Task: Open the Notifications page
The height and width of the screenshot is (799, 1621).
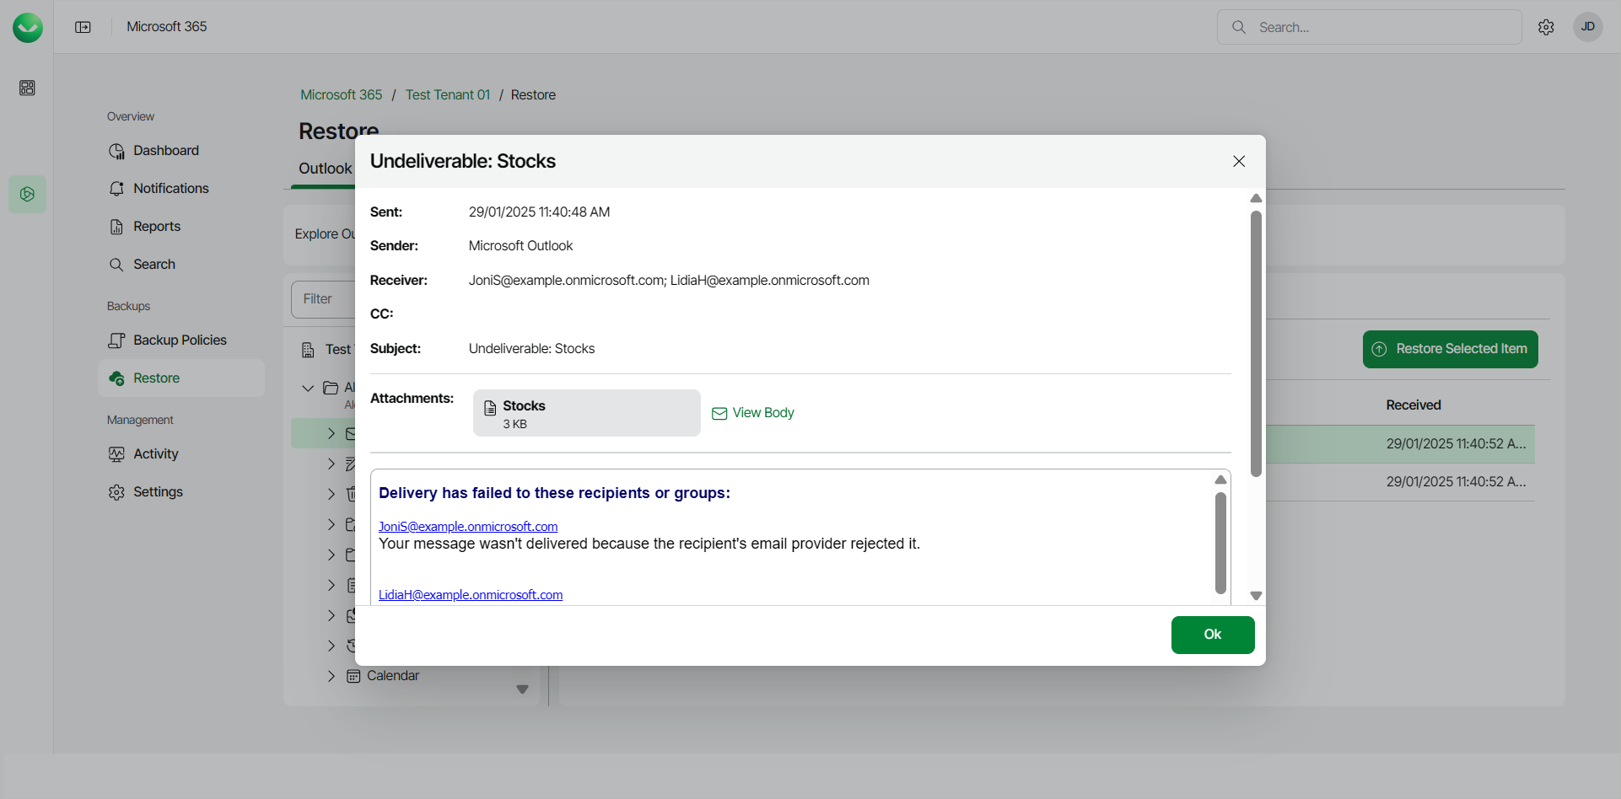Action: (x=170, y=189)
